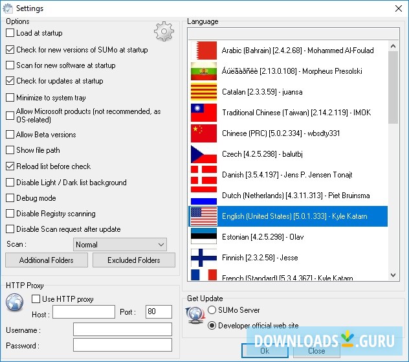Screen dimensions: 409x362
Task: Select Estonian [4.2.5.298] - Olav entry
Action: tap(263, 237)
